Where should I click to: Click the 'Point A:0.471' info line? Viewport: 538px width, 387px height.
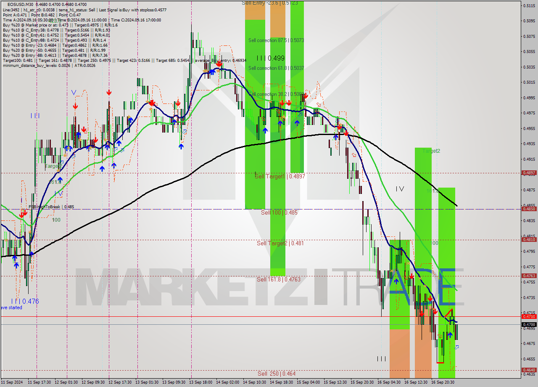click(x=41, y=15)
